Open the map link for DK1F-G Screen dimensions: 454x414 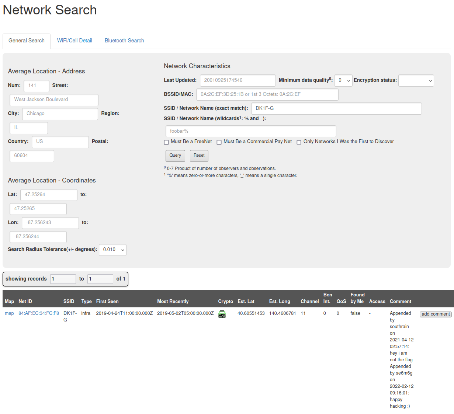pos(9,313)
